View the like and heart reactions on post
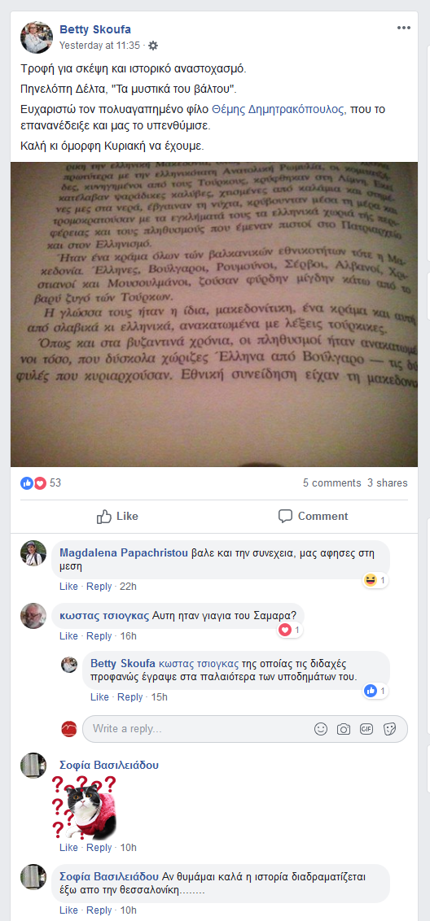The height and width of the screenshot is (921, 430). click(x=41, y=482)
